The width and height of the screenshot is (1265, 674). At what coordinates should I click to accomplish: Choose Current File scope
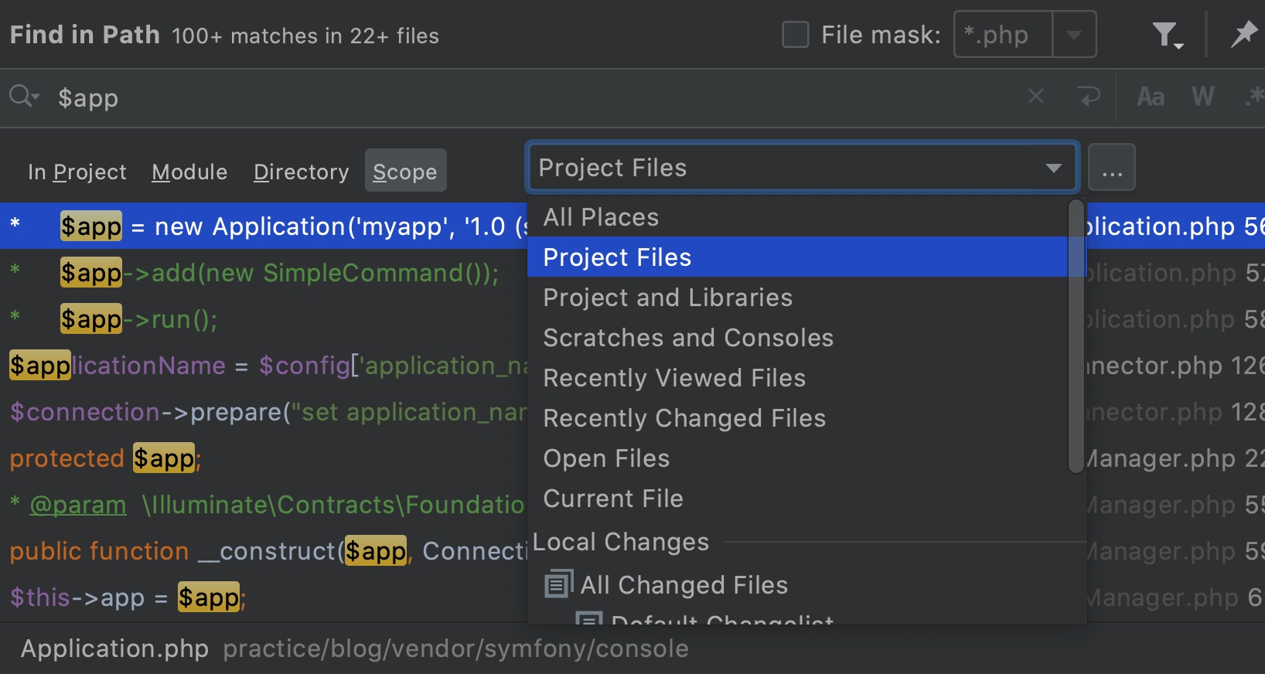click(x=798, y=499)
